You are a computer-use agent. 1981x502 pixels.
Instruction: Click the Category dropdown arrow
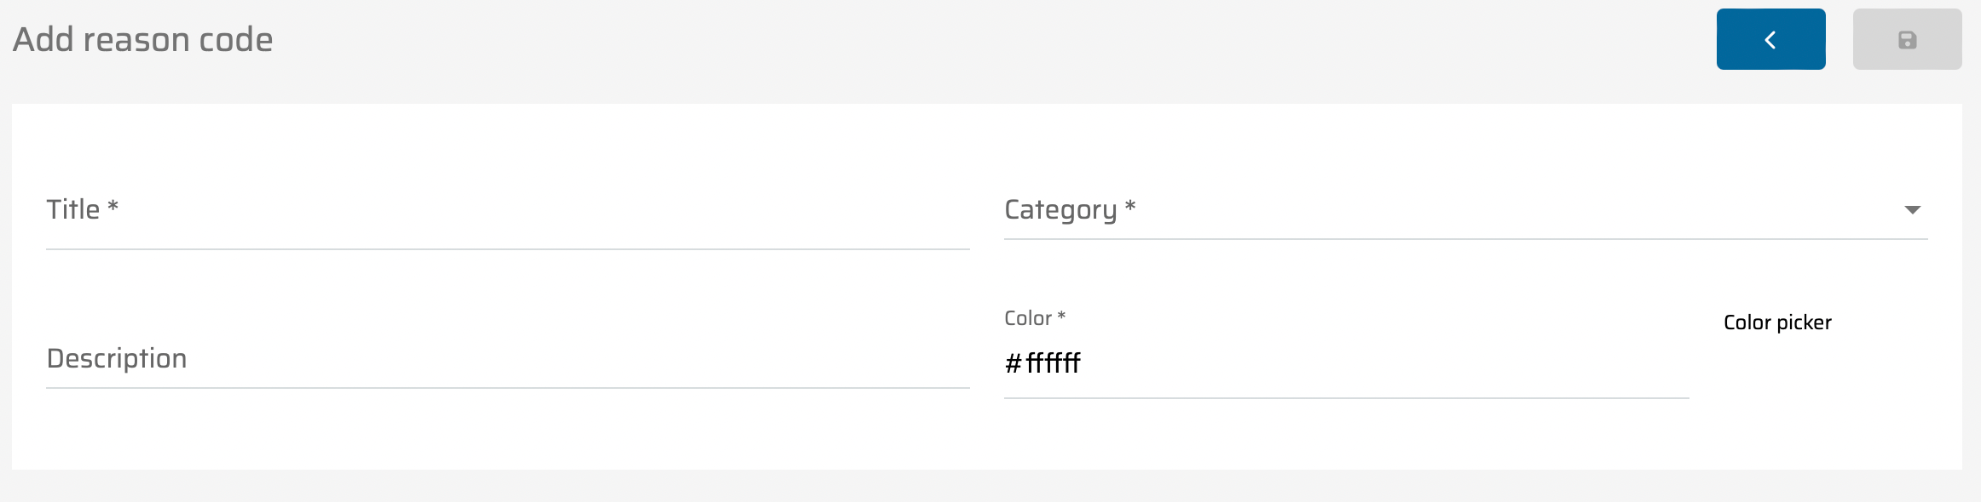pos(1912,210)
